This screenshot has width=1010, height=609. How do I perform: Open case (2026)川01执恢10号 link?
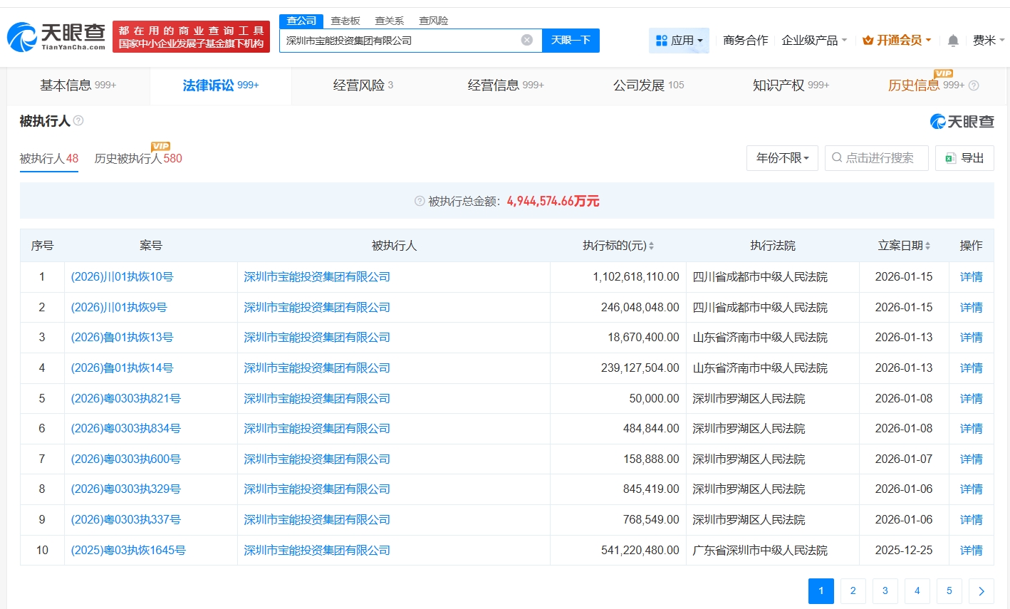(x=122, y=277)
